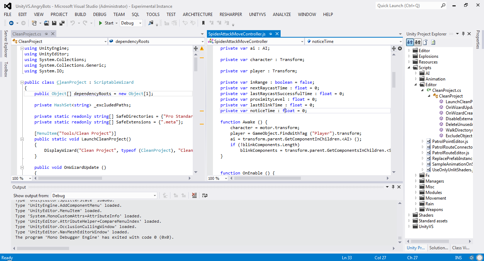Click the Redo arrow in toolbar
This screenshot has height=261, width=484.
coord(85,23)
